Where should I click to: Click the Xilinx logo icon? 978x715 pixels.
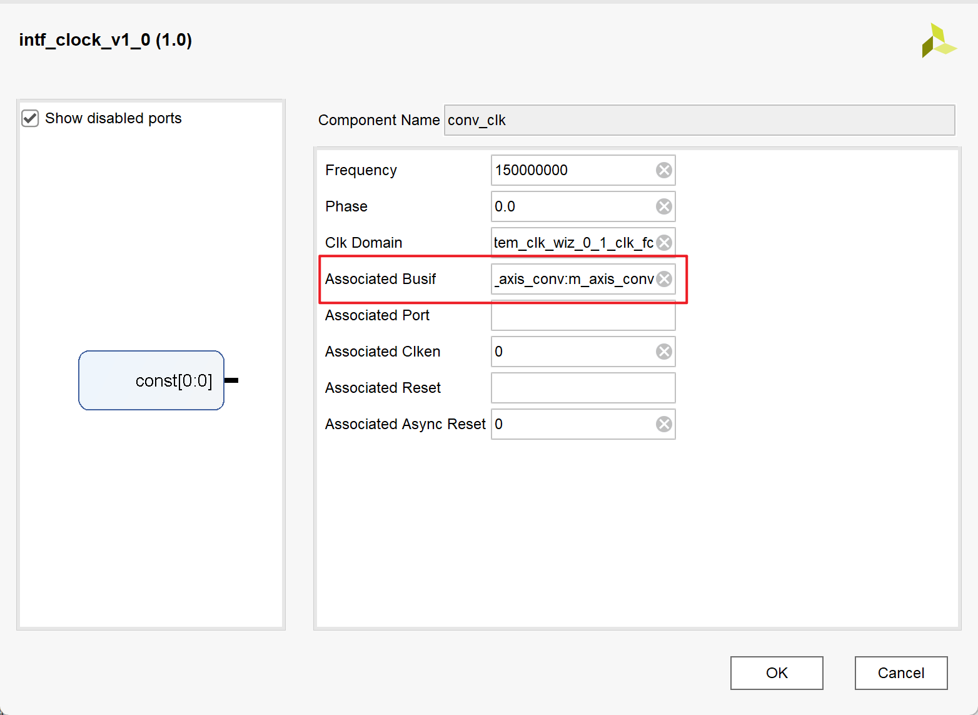pyautogui.click(x=939, y=41)
